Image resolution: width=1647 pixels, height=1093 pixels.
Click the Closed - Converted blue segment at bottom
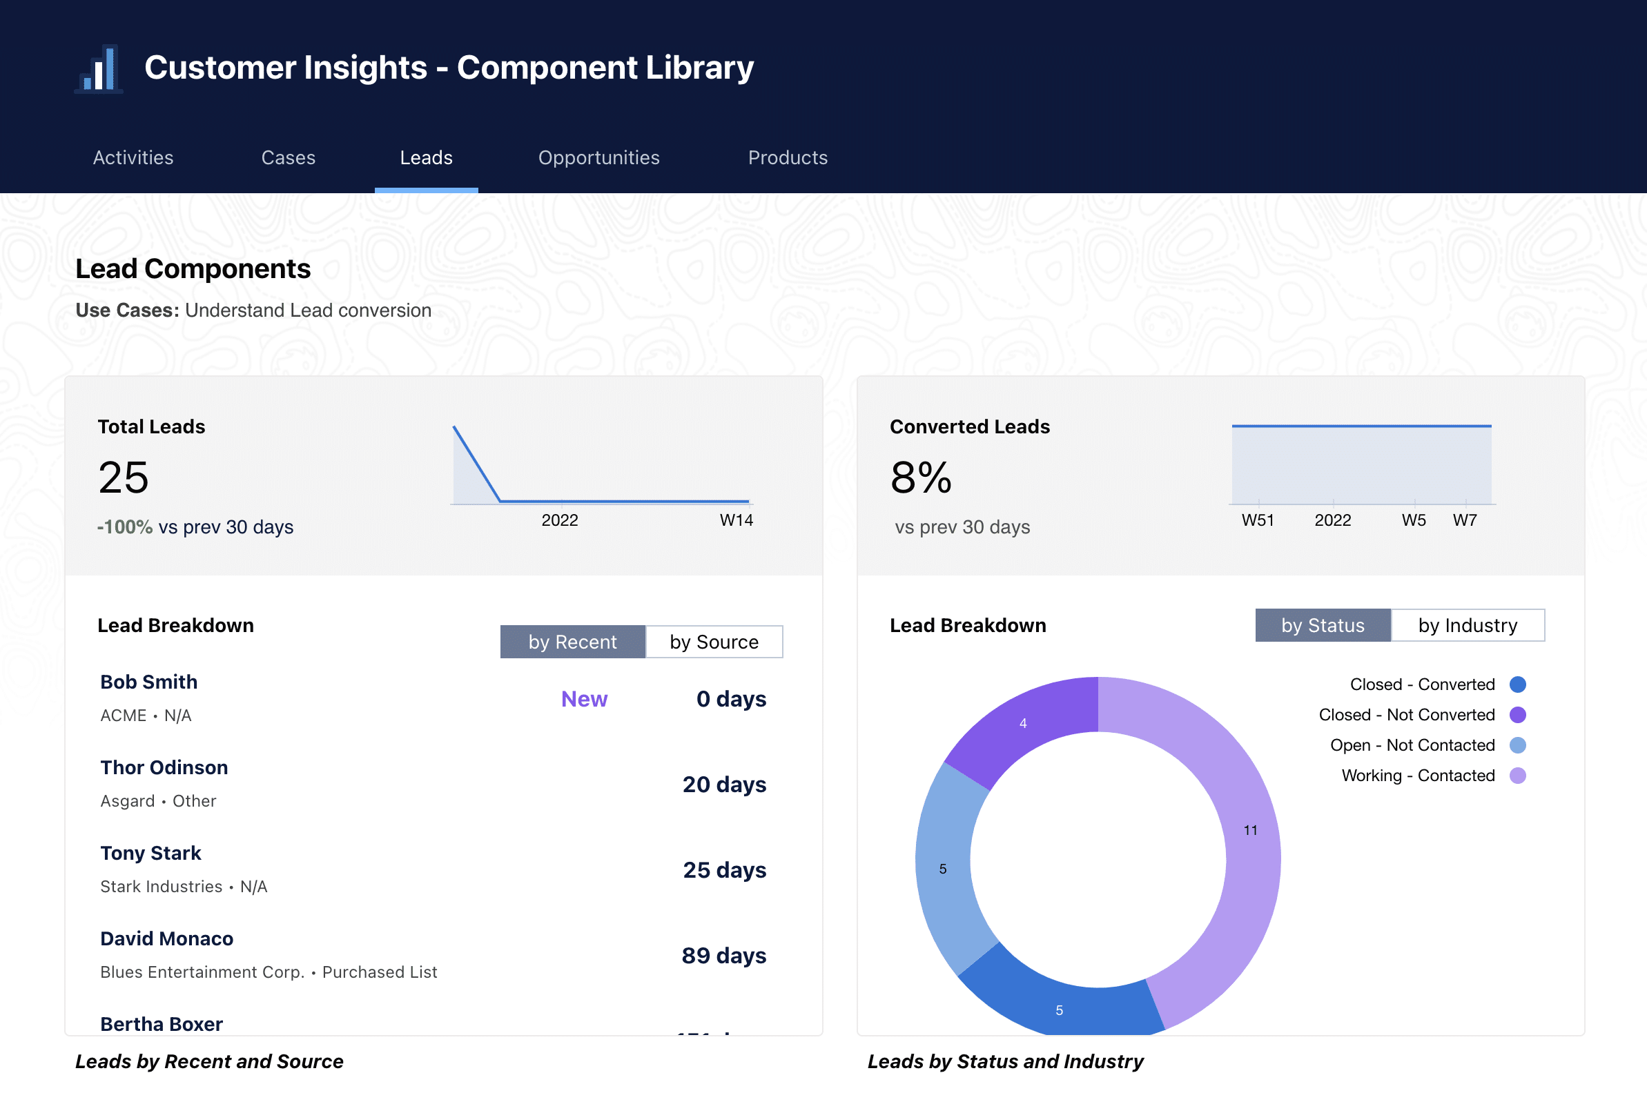1059,1010
